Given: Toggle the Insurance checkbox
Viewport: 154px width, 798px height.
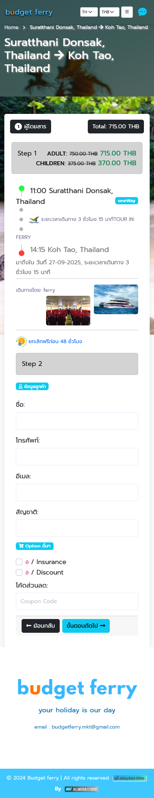Looking at the screenshot, I should click(x=19, y=562).
